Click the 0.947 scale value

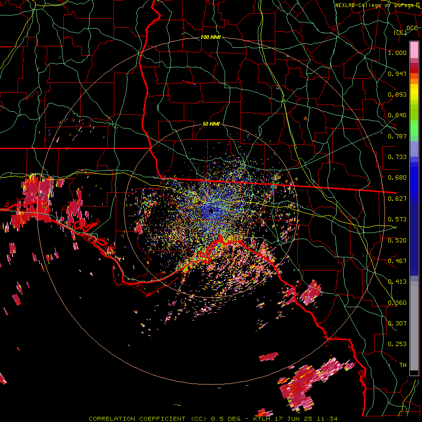pos(397,74)
